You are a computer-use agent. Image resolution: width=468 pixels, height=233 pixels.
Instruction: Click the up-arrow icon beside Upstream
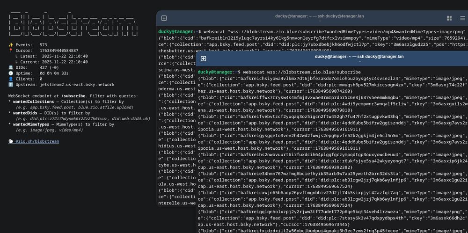(11, 85)
